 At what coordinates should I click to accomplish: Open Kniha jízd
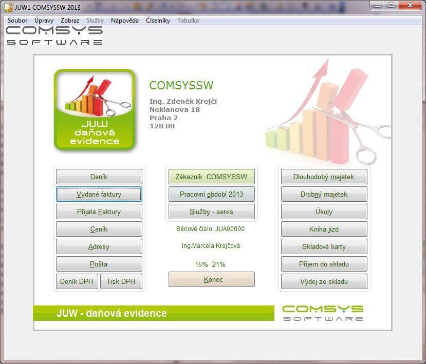point(324,229)
